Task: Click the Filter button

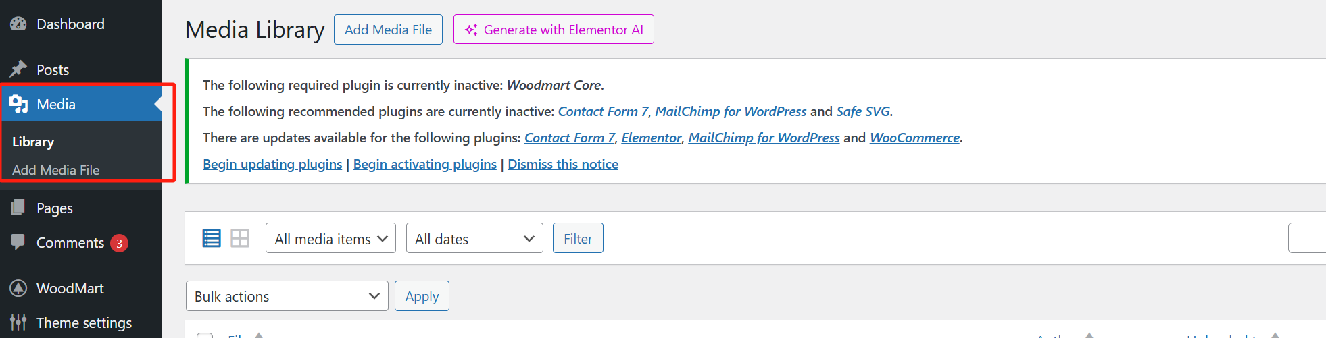Action: [578, 238]
